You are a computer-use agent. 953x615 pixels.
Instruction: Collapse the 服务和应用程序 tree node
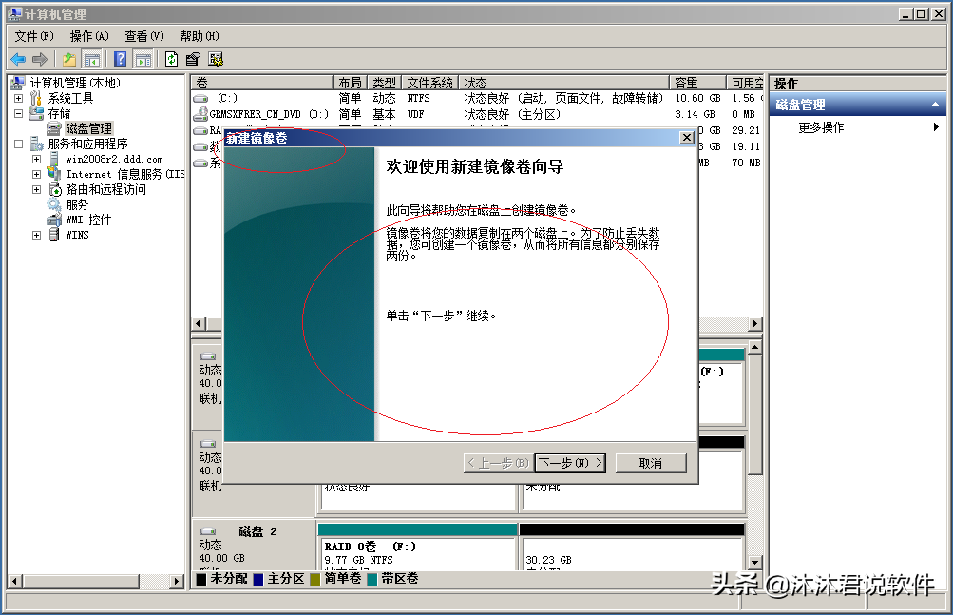point(18,144)
